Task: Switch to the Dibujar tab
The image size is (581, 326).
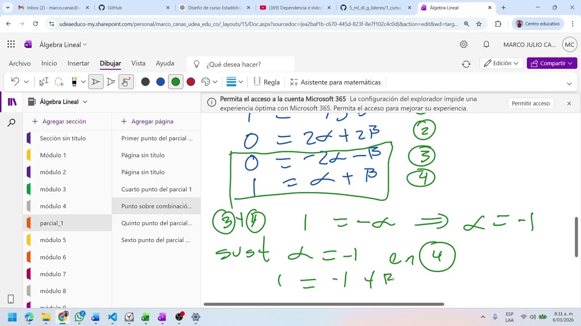Action: click(110, 63)
